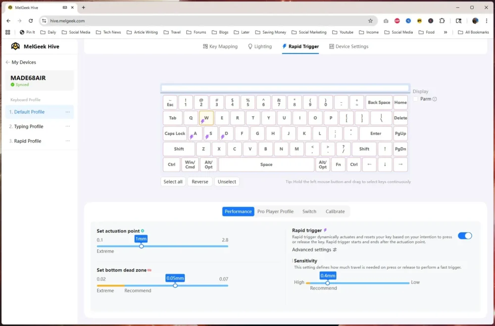This screenshot has width=495, height=326.
Task: Open the All Bookmarks folder
Action: (473, 32)
